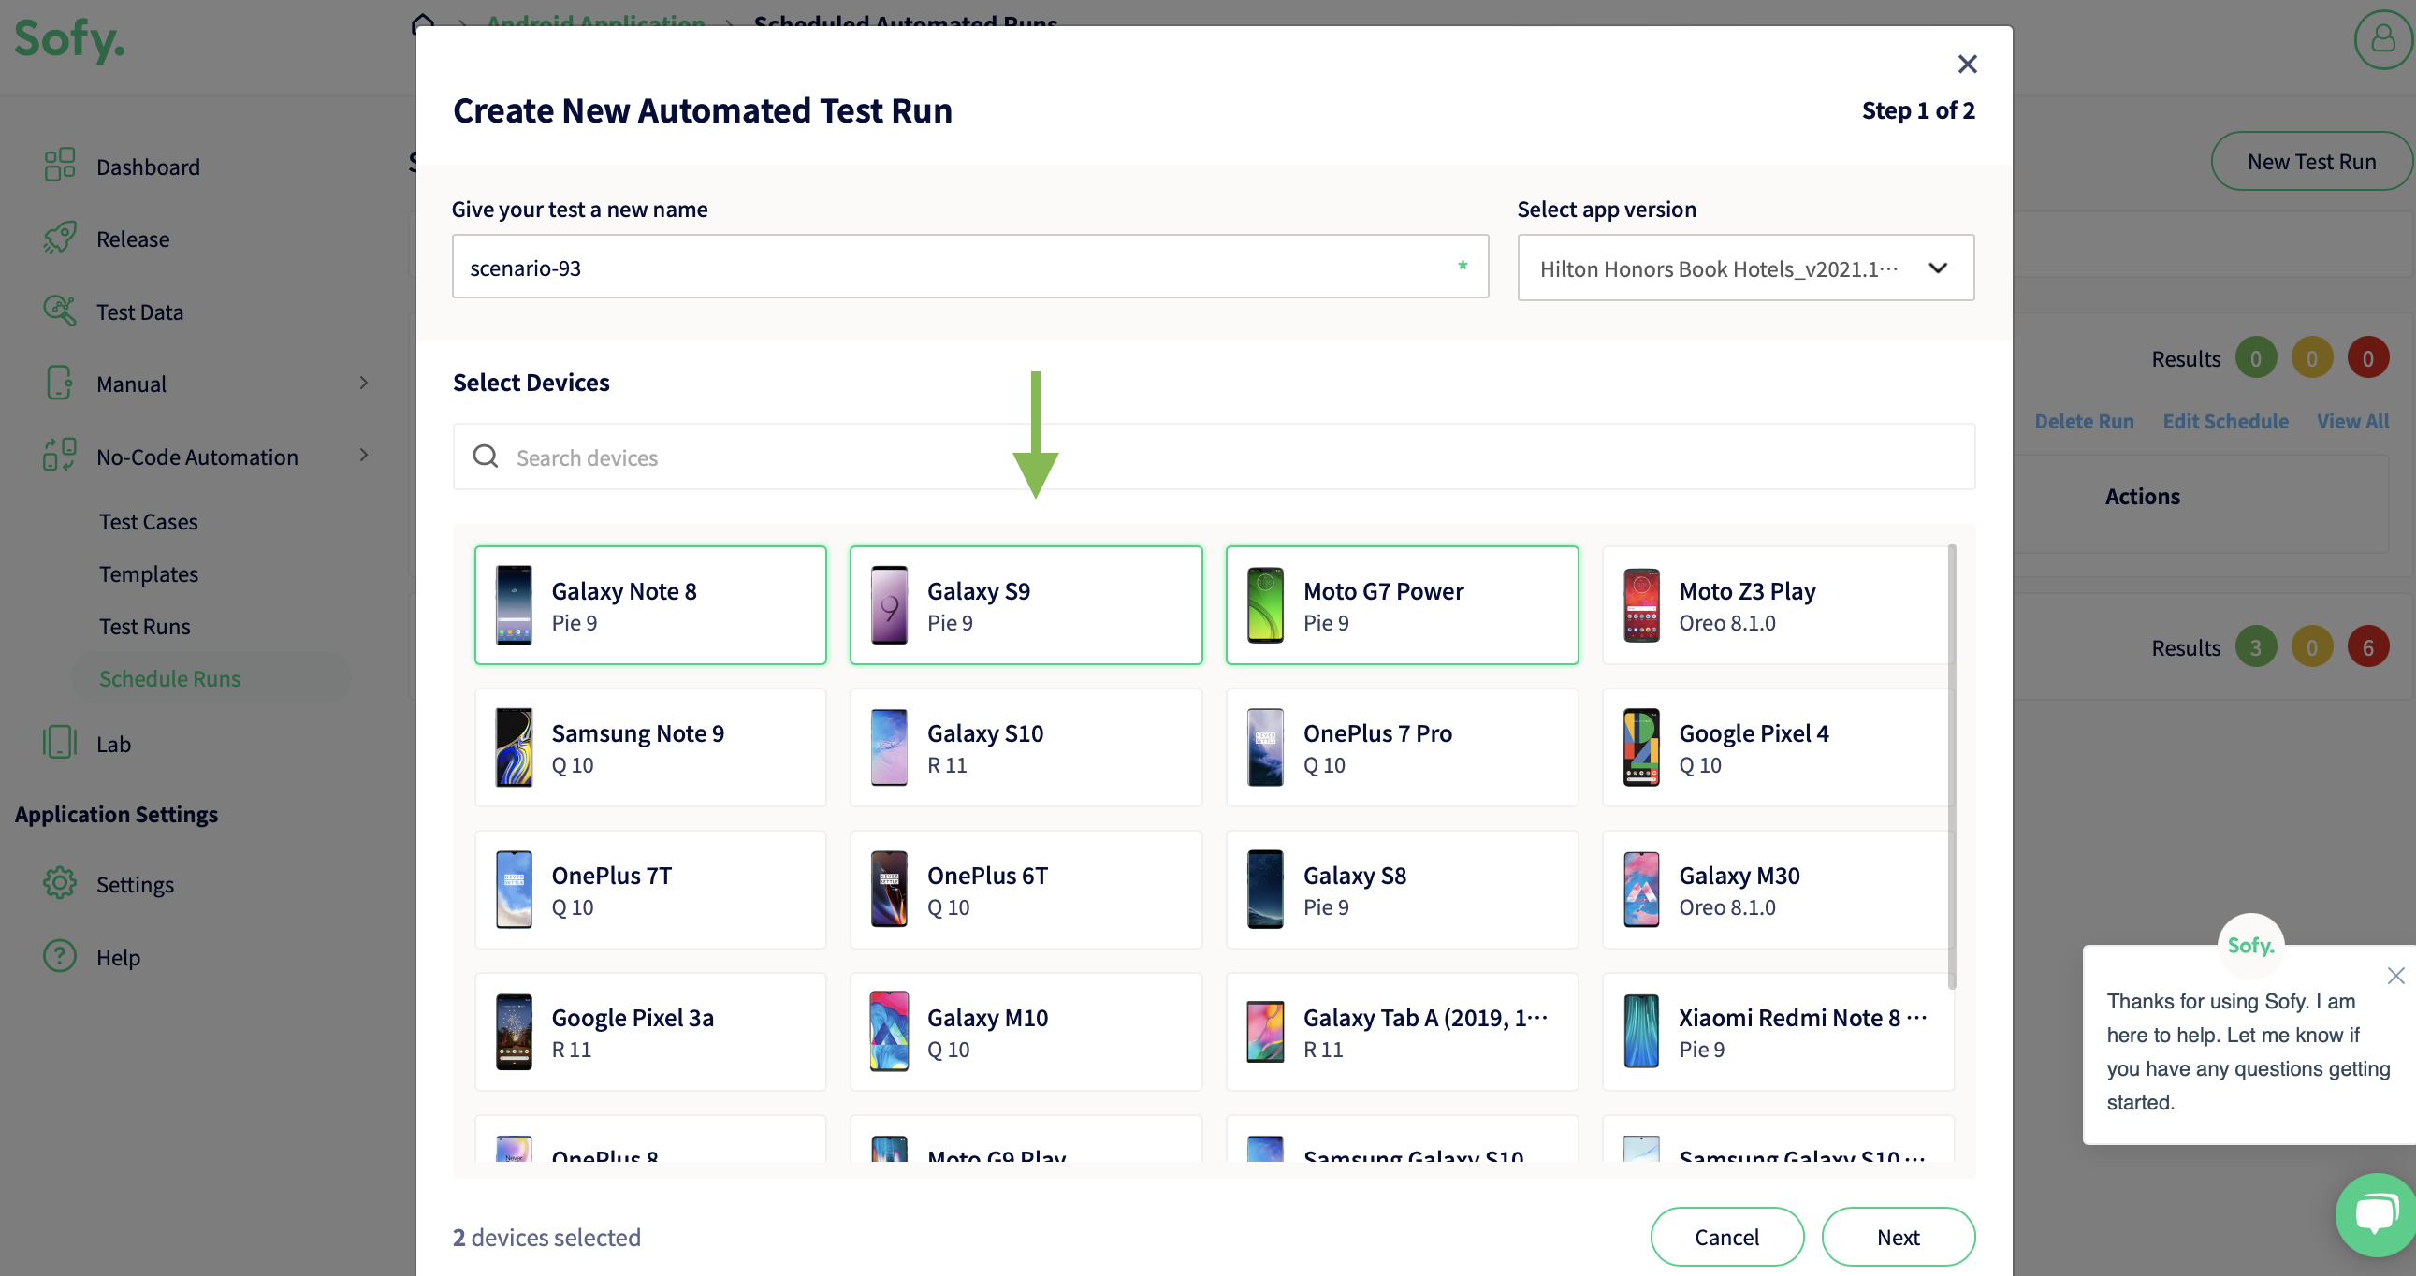Click the Moto Z3 Play phone thumbnail
This screenshot has width=2416, height=1276.
[x=1641, y=604]
